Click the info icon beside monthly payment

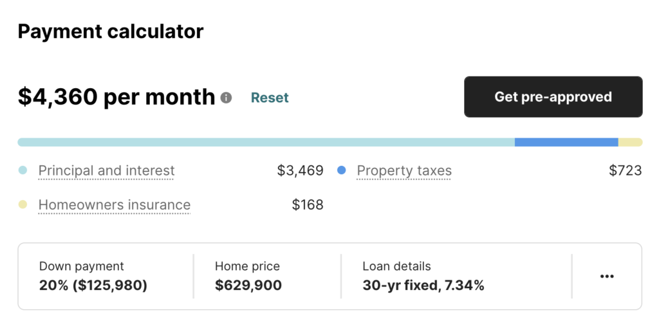[x=226, y=98]
